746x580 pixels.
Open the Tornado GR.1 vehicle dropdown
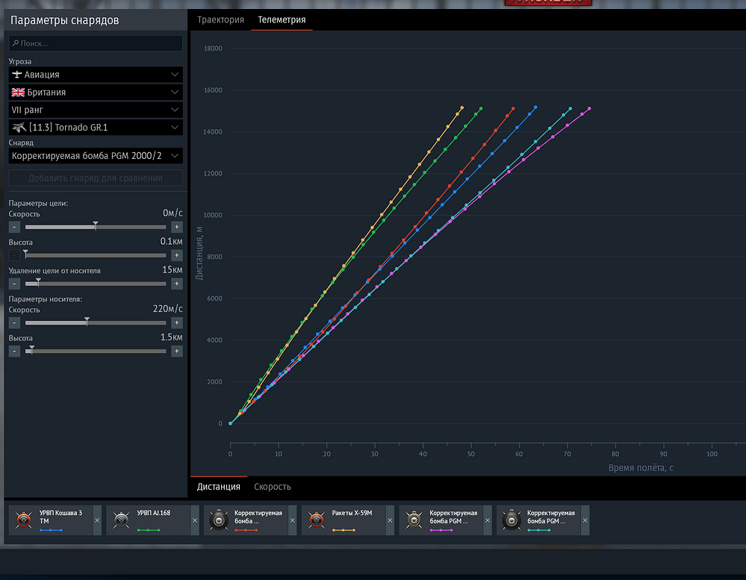96,128
